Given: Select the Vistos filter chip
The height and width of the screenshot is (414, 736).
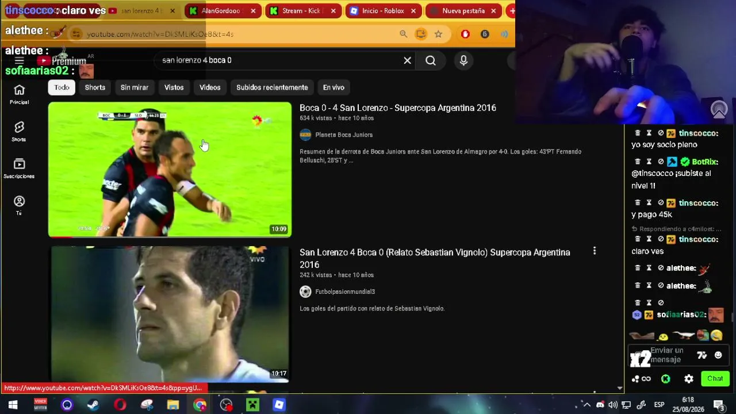Looking at the screenshot, I should [174, 87].
